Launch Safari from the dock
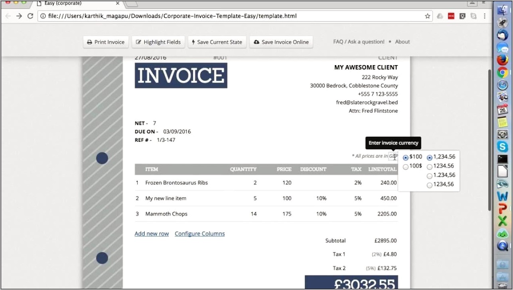The height and width of the screenshot is (290, 513). tap(502, 85)
